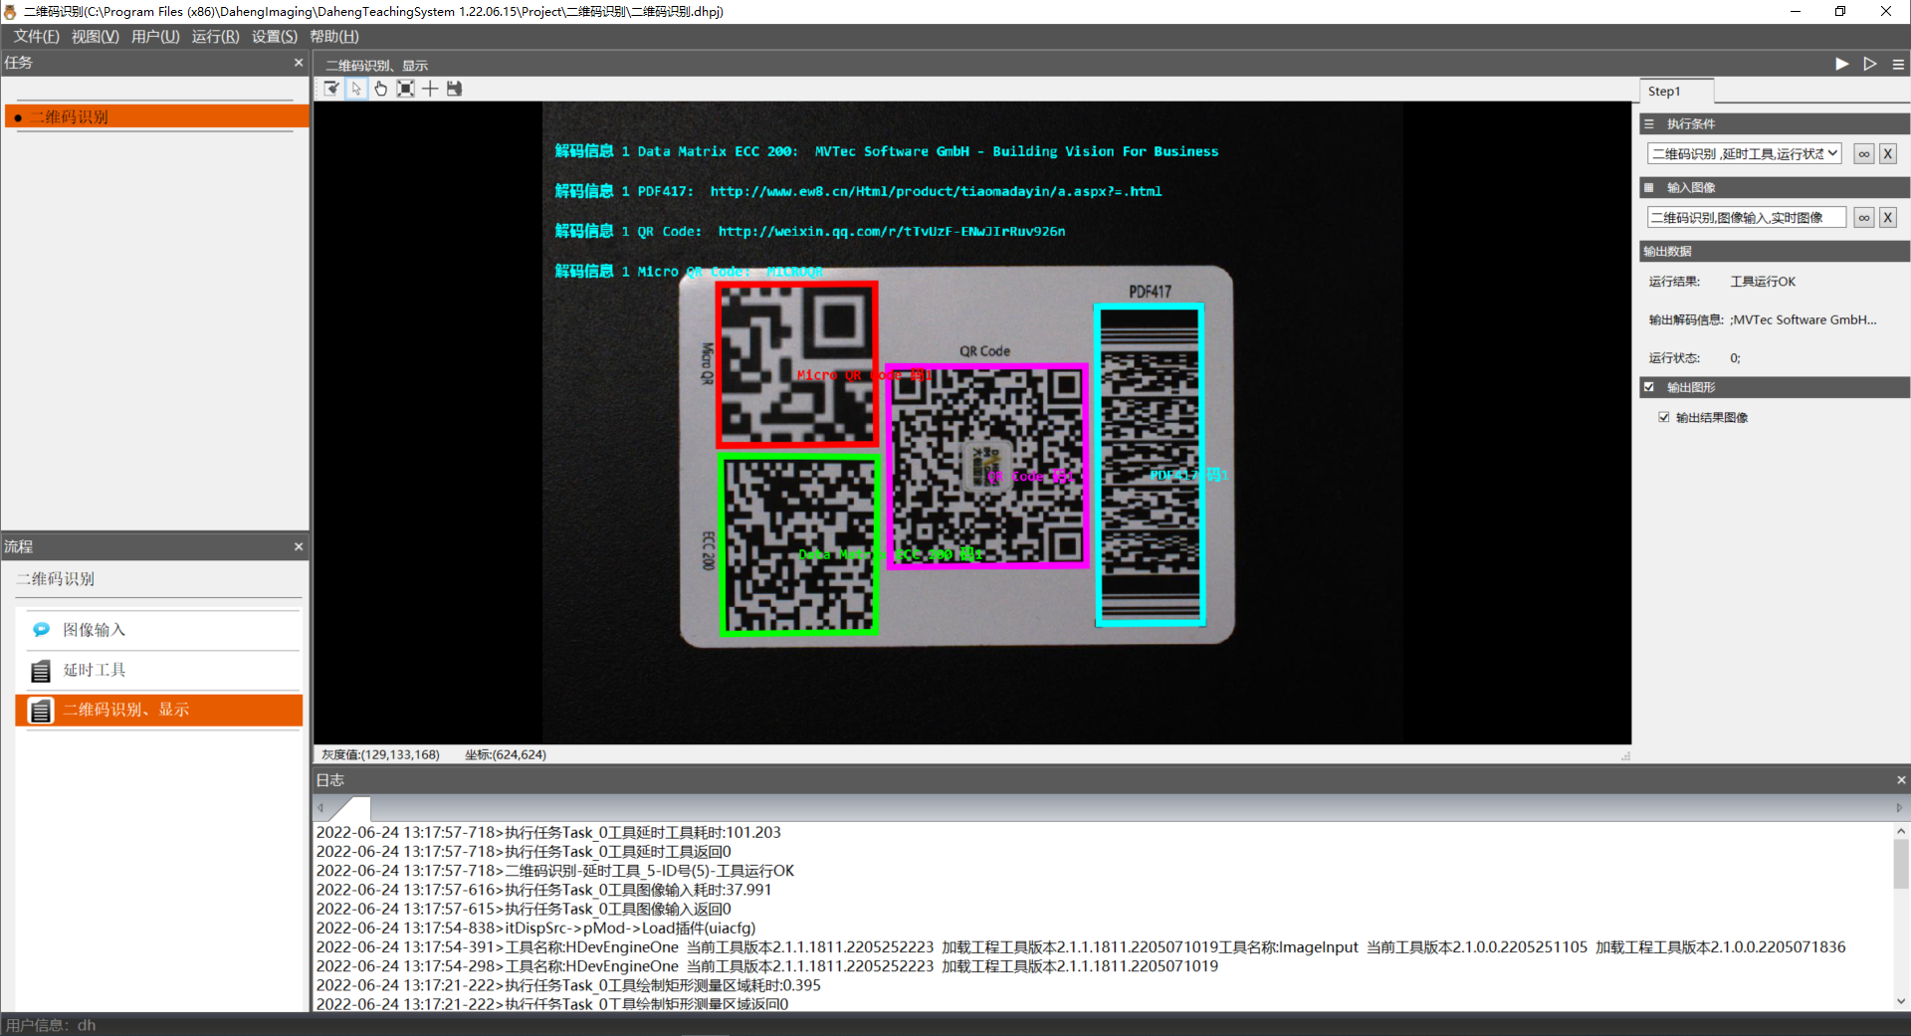Open the 执行条件 dropdown

coord(1745,153)
